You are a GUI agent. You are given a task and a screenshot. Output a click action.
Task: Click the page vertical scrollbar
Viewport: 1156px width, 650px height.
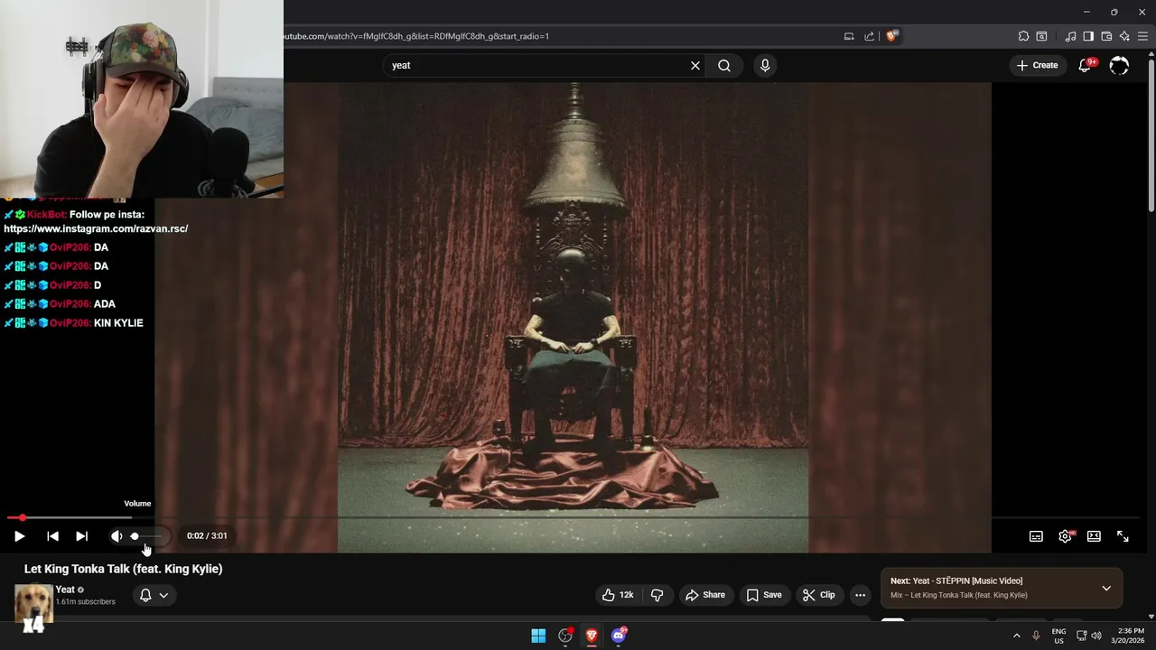pos(1151,135)
